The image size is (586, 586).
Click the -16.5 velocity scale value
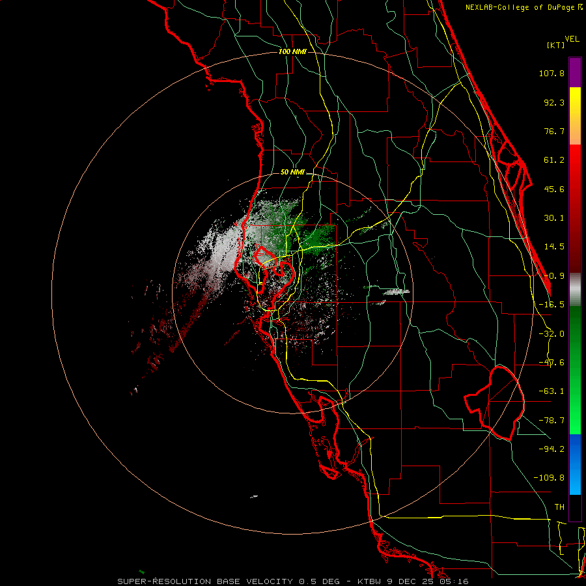click(x=551, y=305)
